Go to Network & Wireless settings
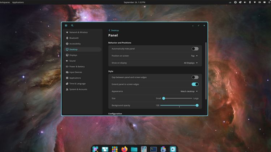 [78, 32]
